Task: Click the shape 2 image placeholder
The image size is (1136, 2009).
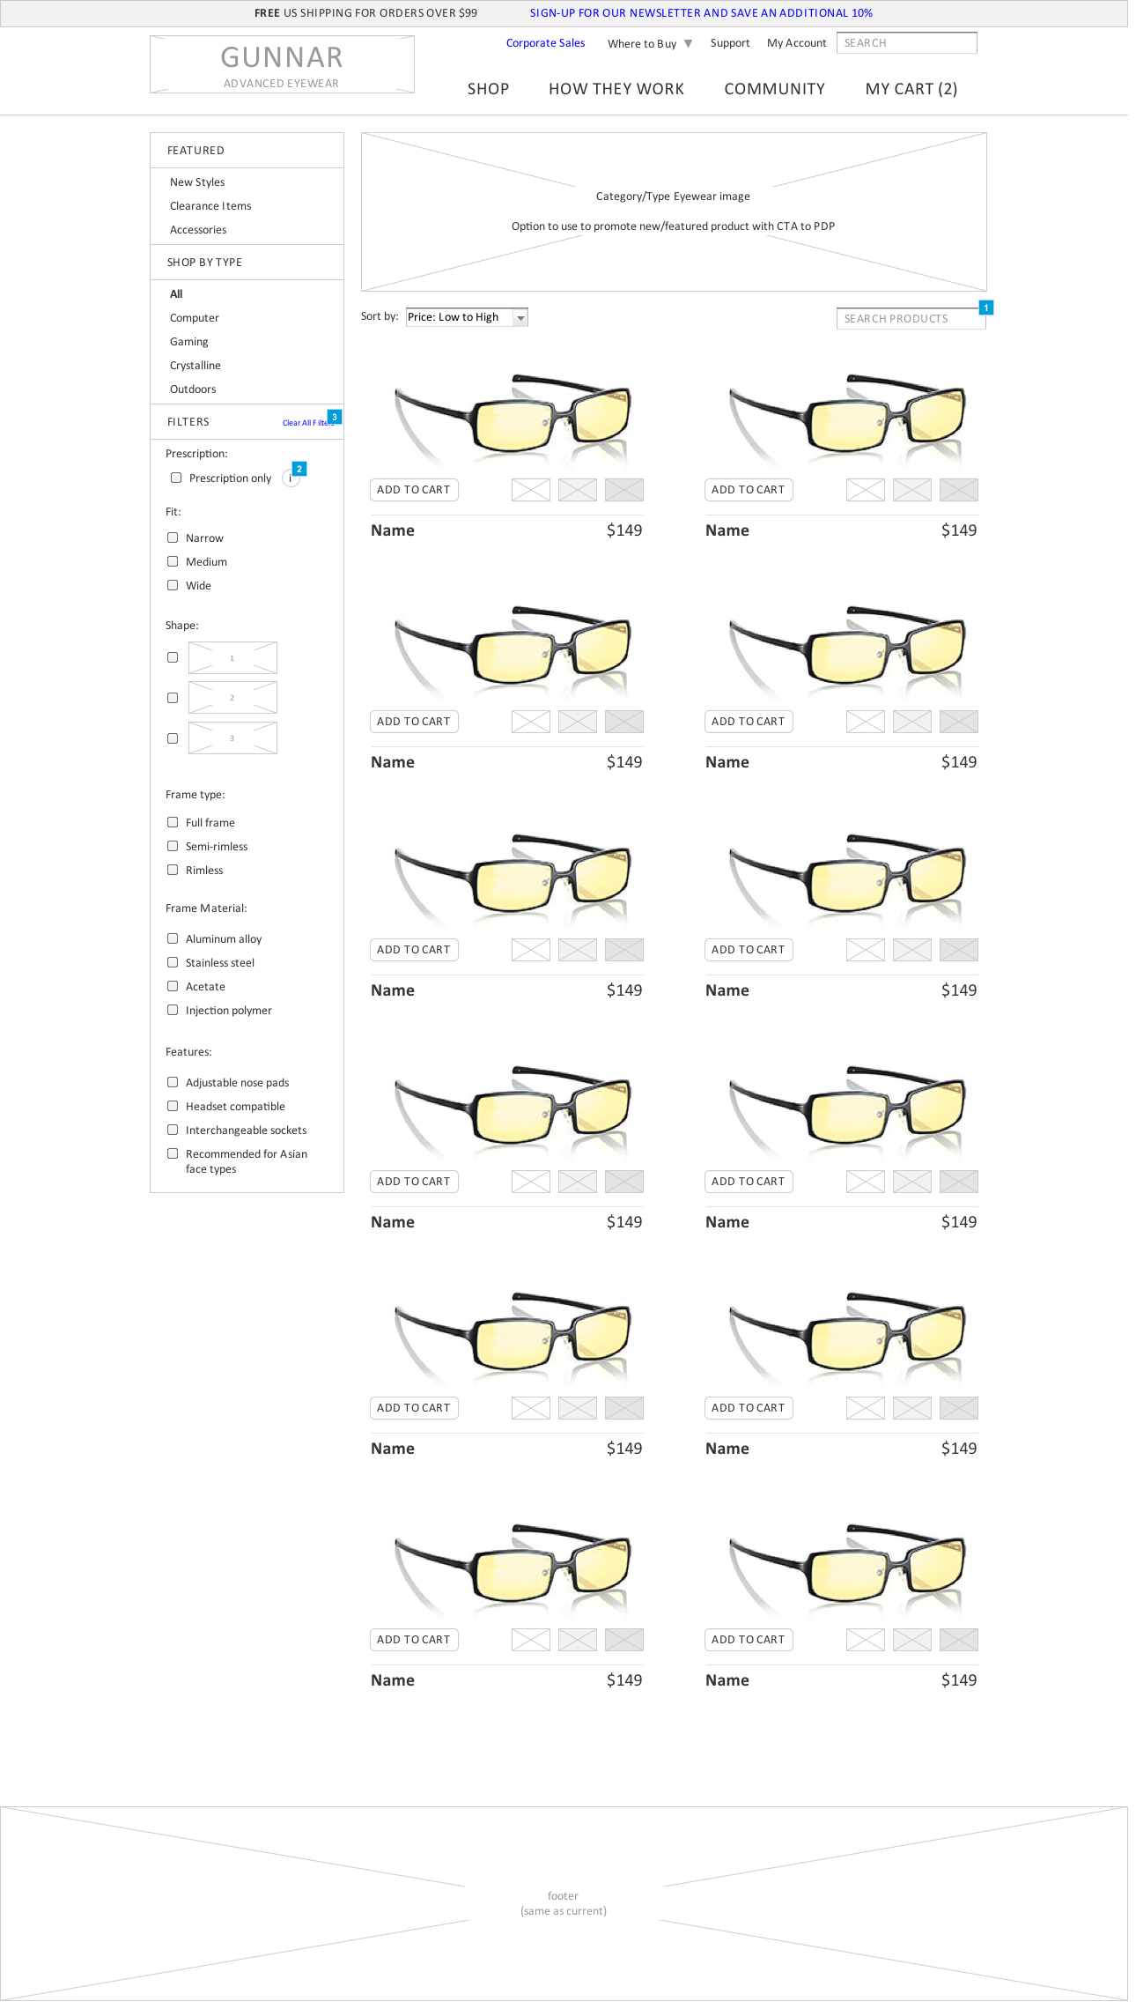Action: (232, 698)
